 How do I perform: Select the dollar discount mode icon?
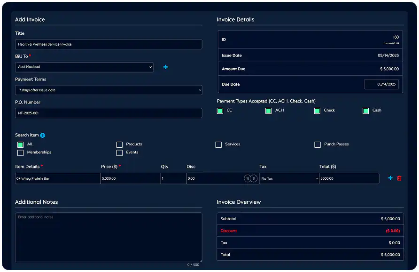pos(254,179)
